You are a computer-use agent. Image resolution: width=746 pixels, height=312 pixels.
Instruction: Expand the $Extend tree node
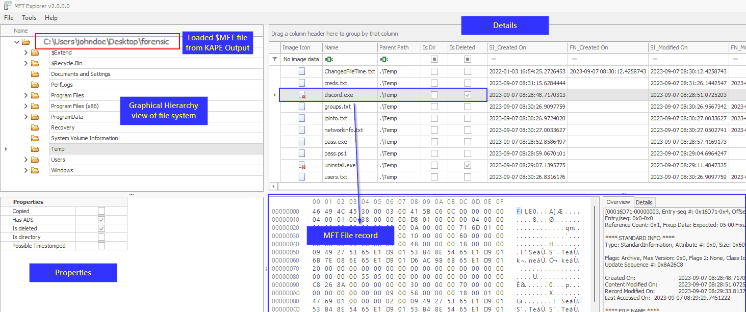26,53
